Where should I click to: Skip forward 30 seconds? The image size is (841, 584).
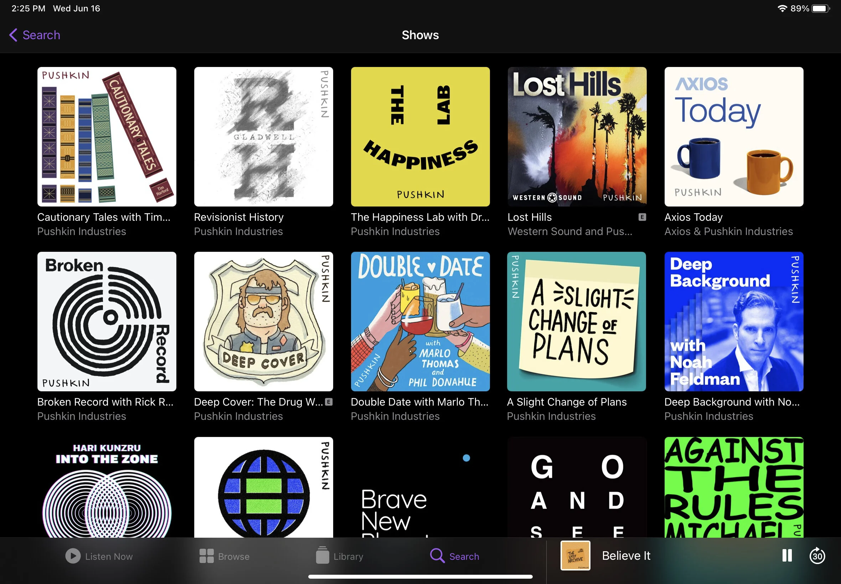click(x=817, y=556)
